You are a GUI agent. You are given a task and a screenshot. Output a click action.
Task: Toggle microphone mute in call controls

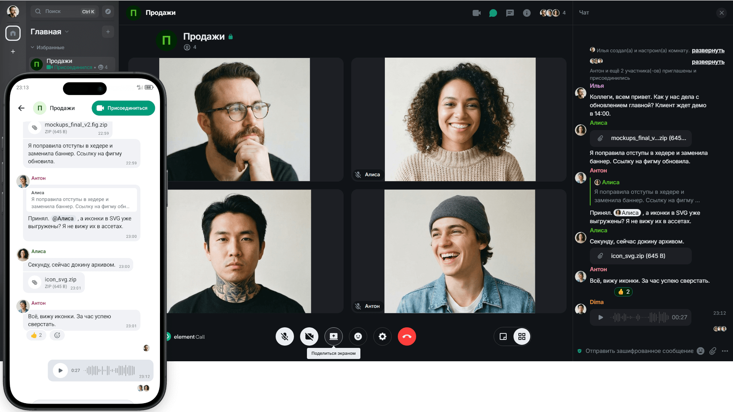tap(285, 336)
